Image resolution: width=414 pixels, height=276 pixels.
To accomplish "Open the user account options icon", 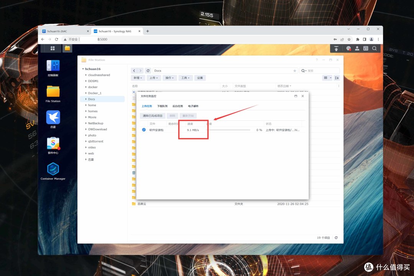I will (357, 49).
